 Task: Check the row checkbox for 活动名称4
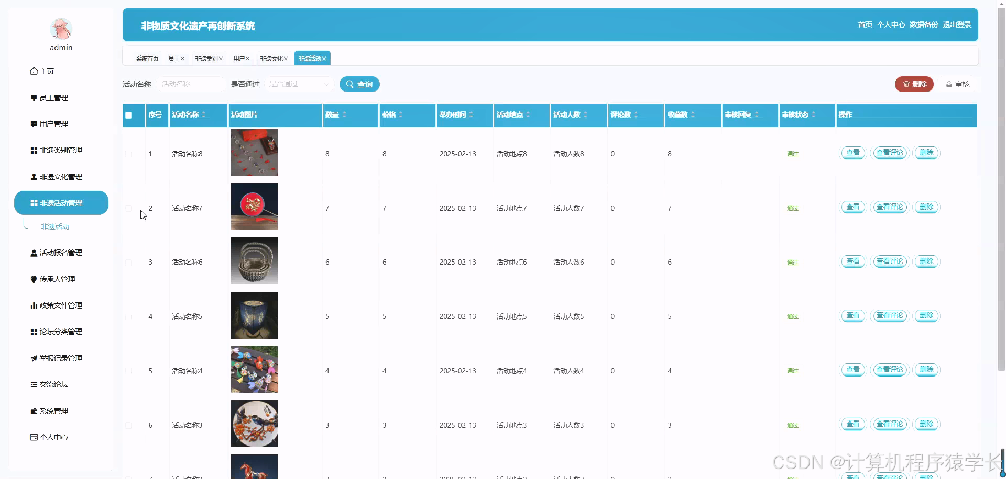click(x=128, y=371)
